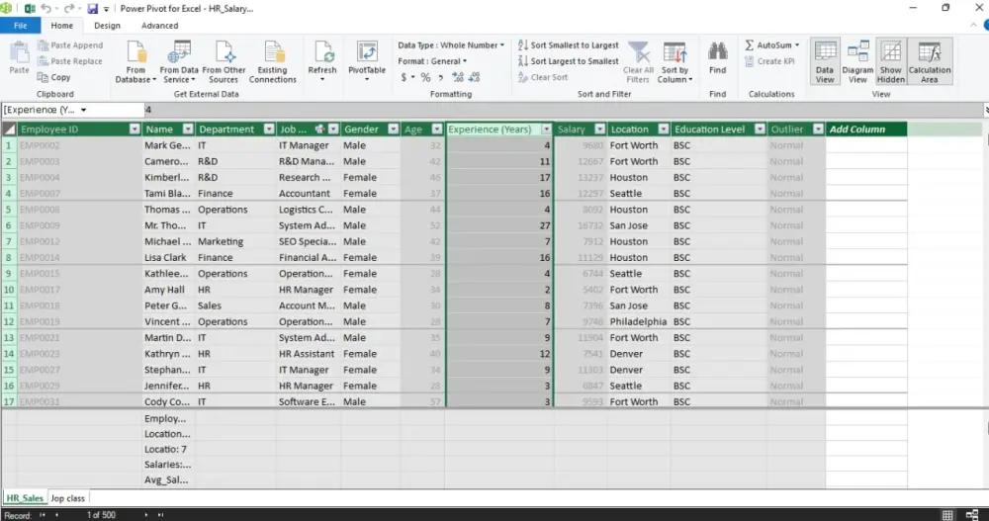Click the Copy button in Clipboard
989x521 pixels.
(x=54, y=77)
